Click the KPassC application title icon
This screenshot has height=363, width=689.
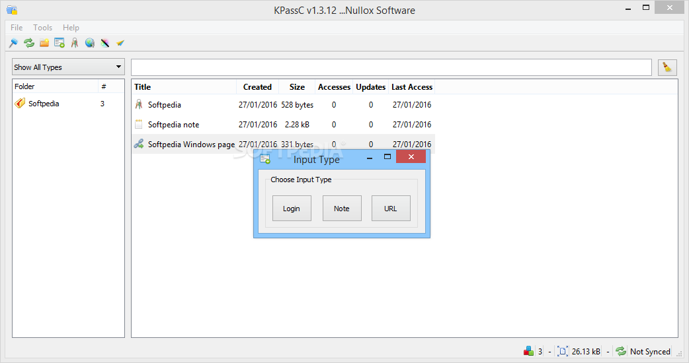[x=12, y=10]
